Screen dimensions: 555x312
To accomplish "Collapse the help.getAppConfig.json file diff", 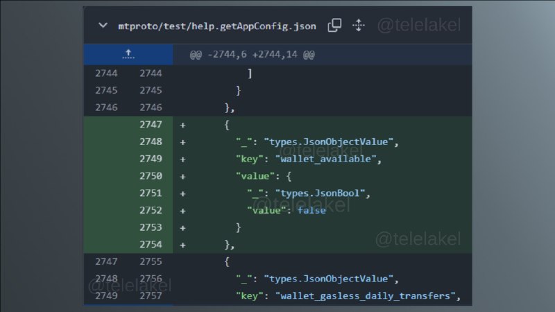I will [103, 26].
